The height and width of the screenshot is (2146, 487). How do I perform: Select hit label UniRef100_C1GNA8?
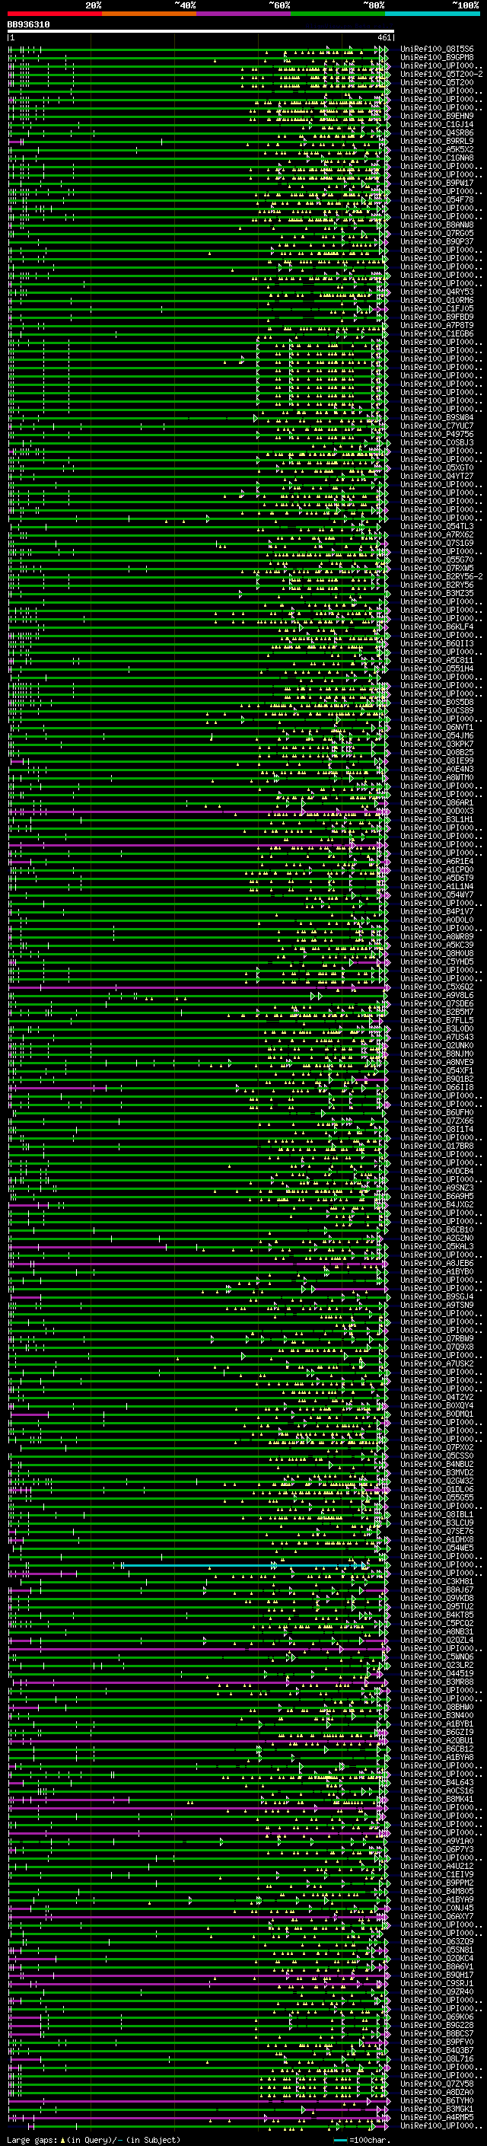[x=437, y=158]
